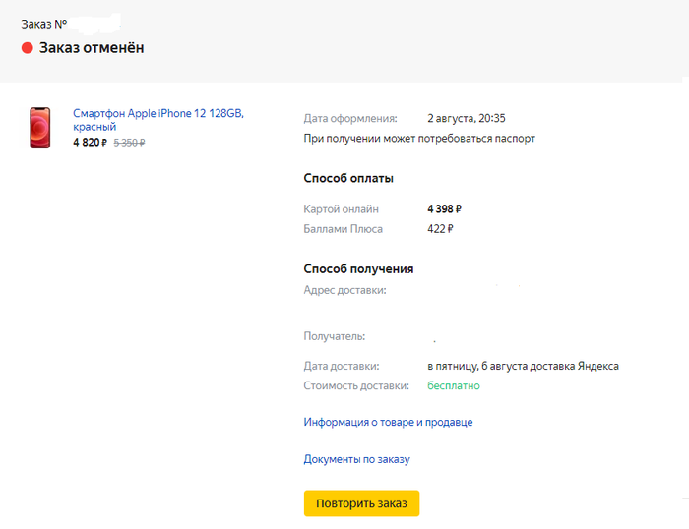This screenshot has width=689, height=529.
Task: Click the Заказ № label
Action: [43, 23]
